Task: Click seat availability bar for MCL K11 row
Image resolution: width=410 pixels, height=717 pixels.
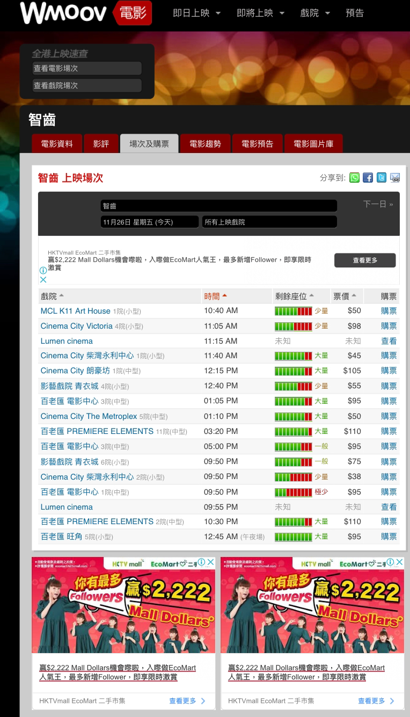Action: [294, 311]
